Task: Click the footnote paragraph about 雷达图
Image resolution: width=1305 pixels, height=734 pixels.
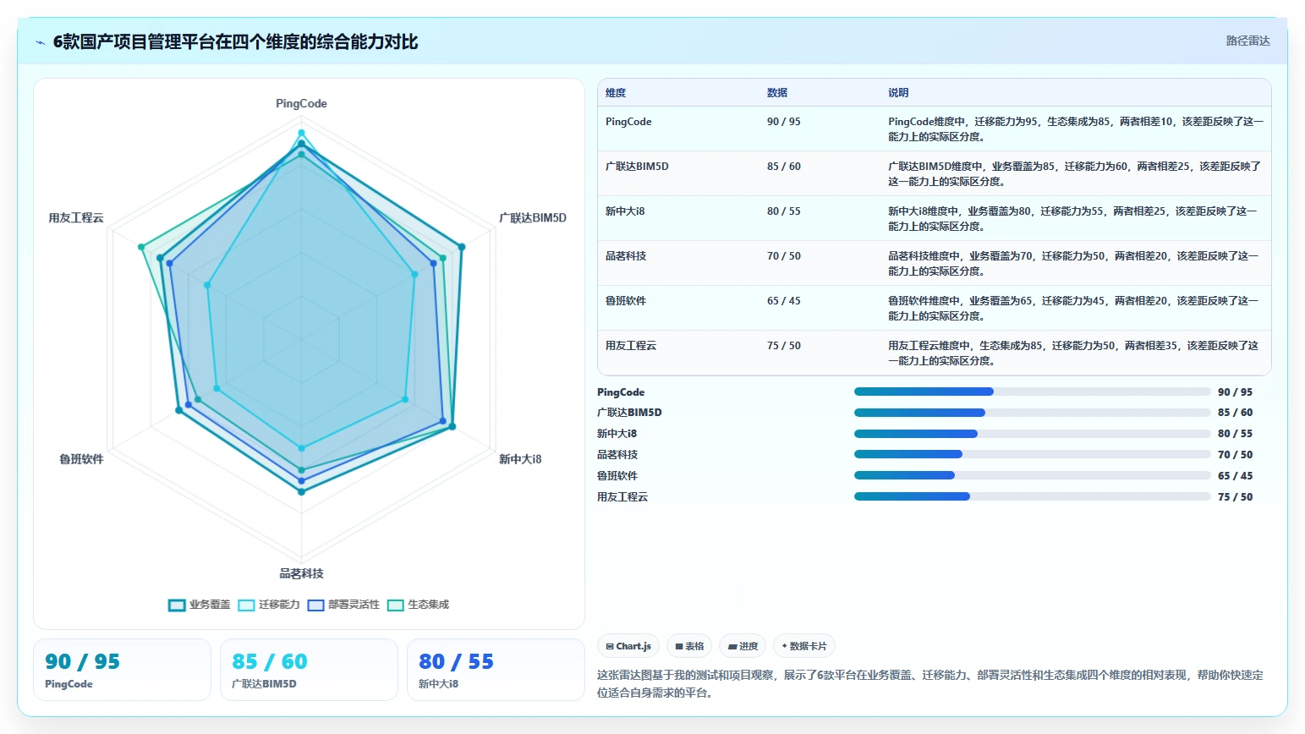Action: pyautogui.click(x=930, y=684)
